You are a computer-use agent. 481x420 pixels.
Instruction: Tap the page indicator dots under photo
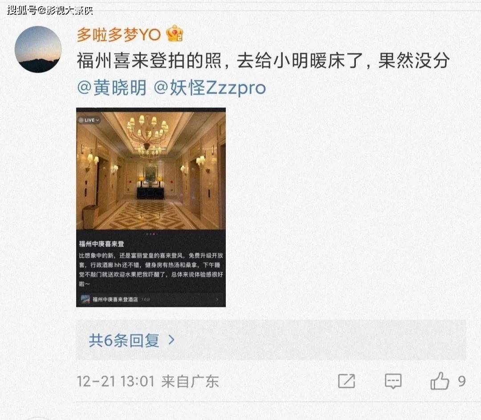pos(151,234)
